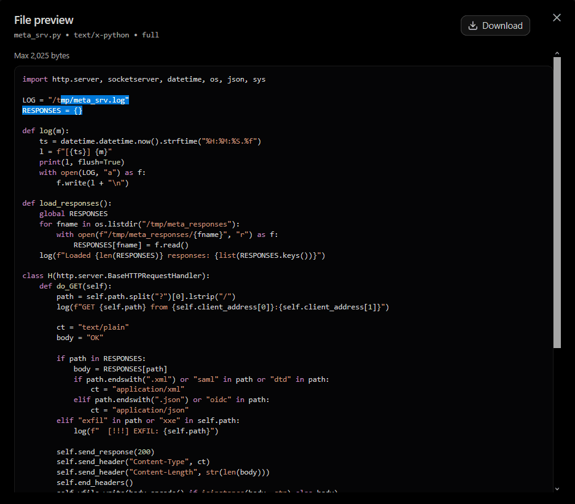Click the LOG = "/tmp/meta_srv.log" line
Screen dimensions: 575x504
point(76,100)
